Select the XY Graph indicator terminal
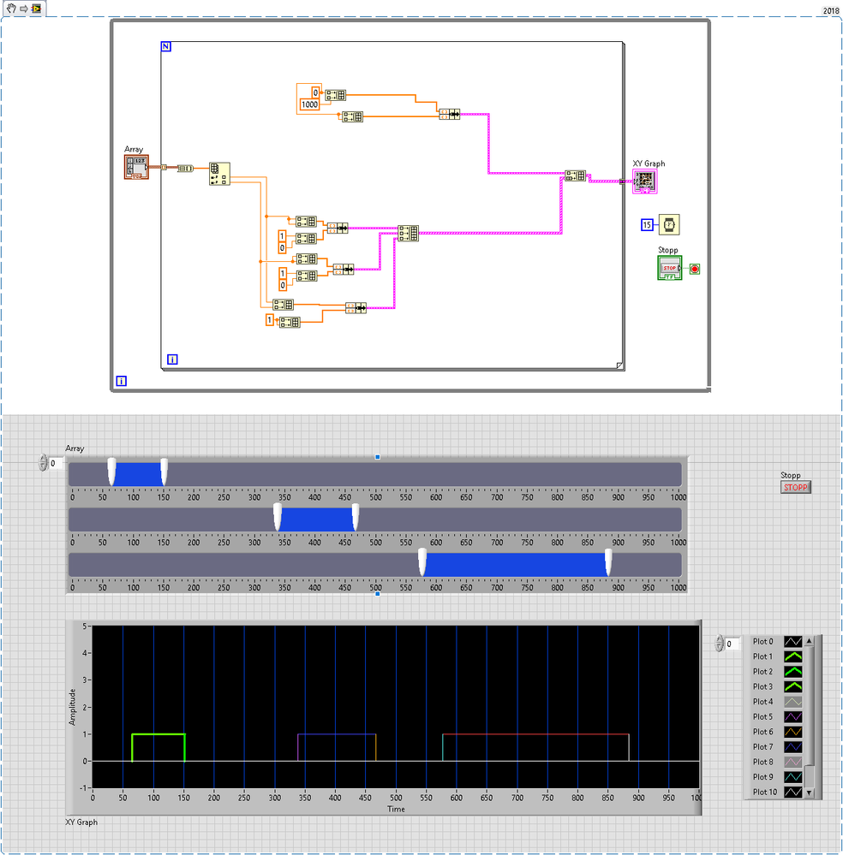The height and width of the screenshot is (855, 843). click(x=645, y=181)
